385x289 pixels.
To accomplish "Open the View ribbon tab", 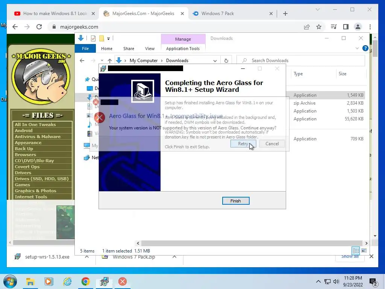I will [x=150, y=49].
